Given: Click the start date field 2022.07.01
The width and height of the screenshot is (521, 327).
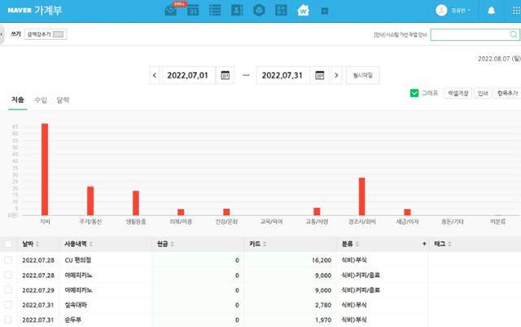Looking at the screenshot, I should pos(188,75).
